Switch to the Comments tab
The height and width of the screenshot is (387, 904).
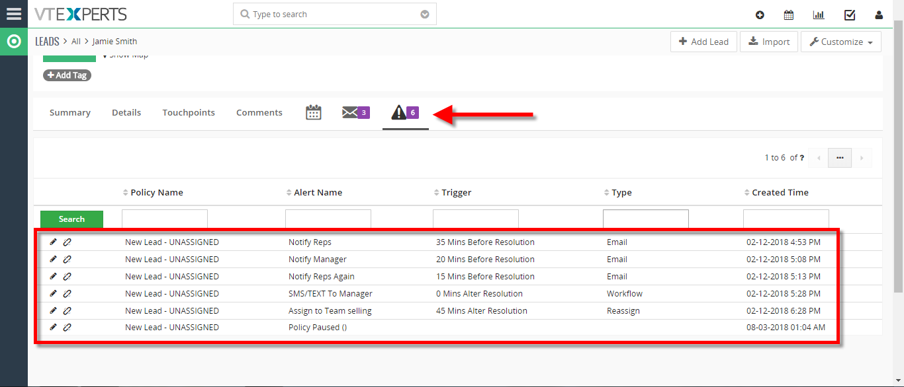(x=259, y=112)
